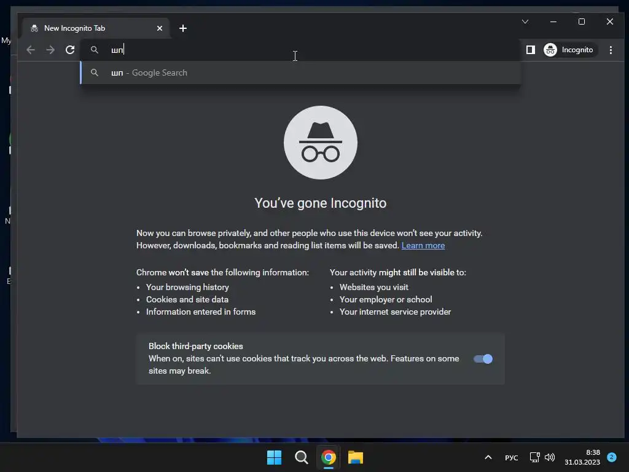Go forward using the forward arrow
This screenshot has height=472, width=629.
click(50, 50)
